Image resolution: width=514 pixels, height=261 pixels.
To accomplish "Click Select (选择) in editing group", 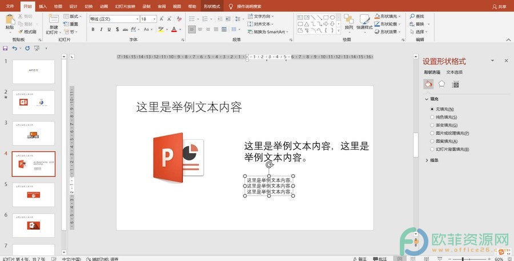I will tap(419, 32).
